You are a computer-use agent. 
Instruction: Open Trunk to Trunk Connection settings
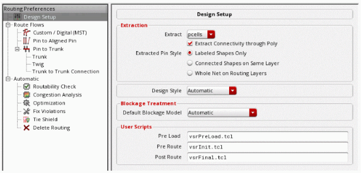click(x=66, y=71)
